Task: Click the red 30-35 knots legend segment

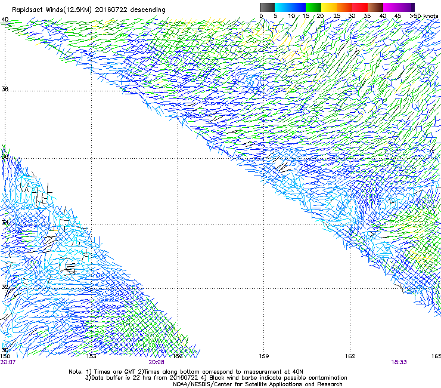Action: tap(360, 7)
